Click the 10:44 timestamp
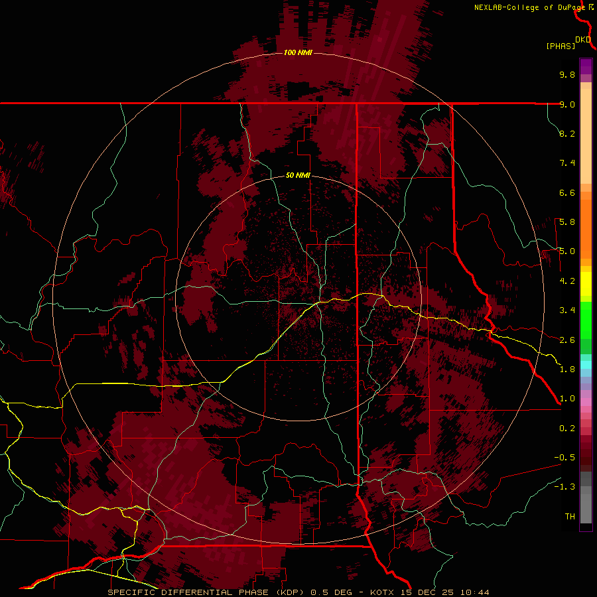Screen dimensions: 597x597 click(475, 592)
